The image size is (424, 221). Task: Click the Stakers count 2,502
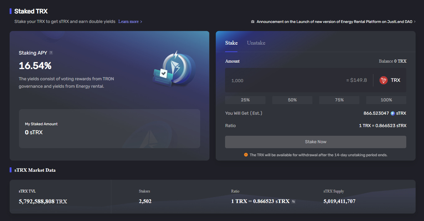(x=145, y=201)
